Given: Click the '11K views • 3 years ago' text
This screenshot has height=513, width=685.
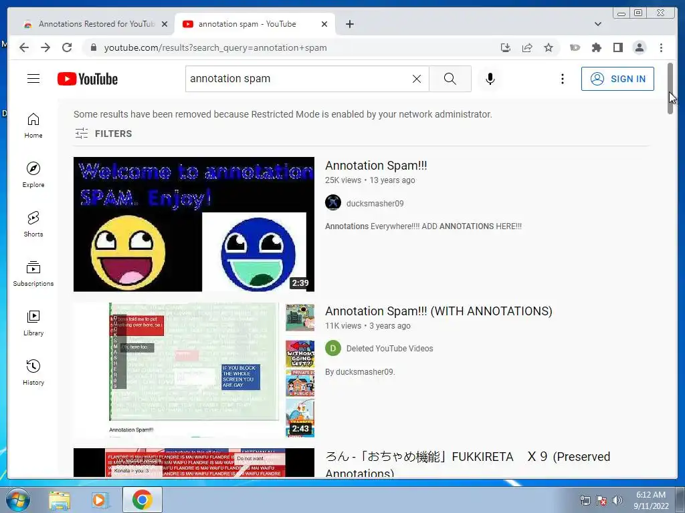Looking at the screenshot, I should tap(368, 326).
